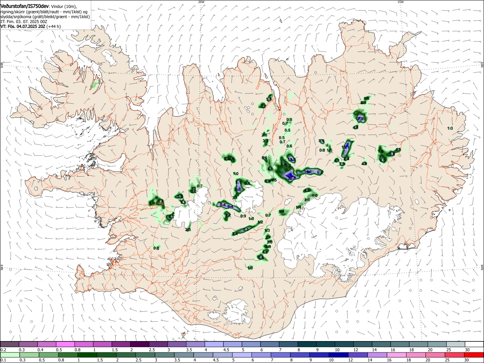The height and width of the screenshot is (363, 484).
Task: Select the 3–3.5 violet snow swatch
Action: [177, 344]
